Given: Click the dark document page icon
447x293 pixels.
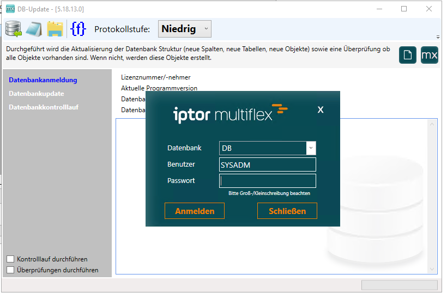Looking at the screenshot, I should 408,55.
